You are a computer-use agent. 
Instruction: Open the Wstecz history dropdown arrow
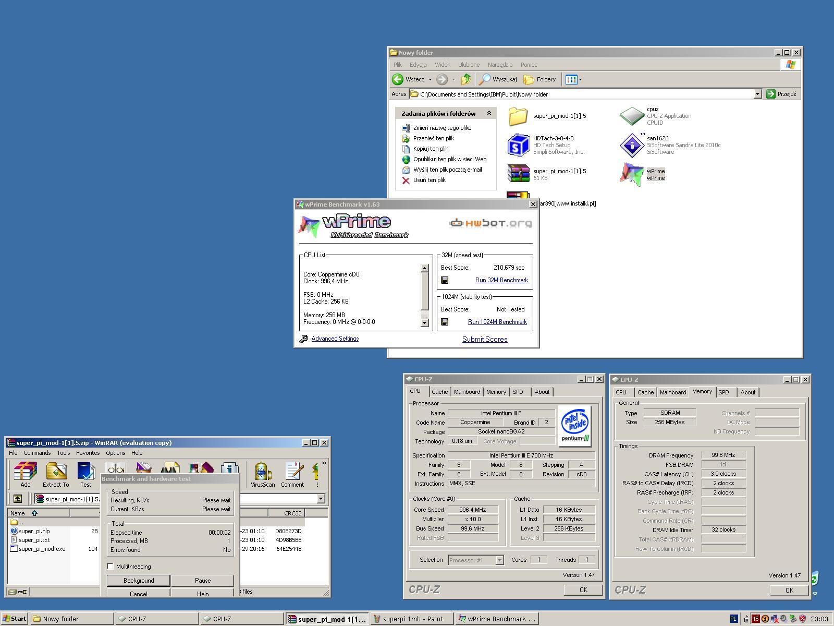tap(430, 79)
